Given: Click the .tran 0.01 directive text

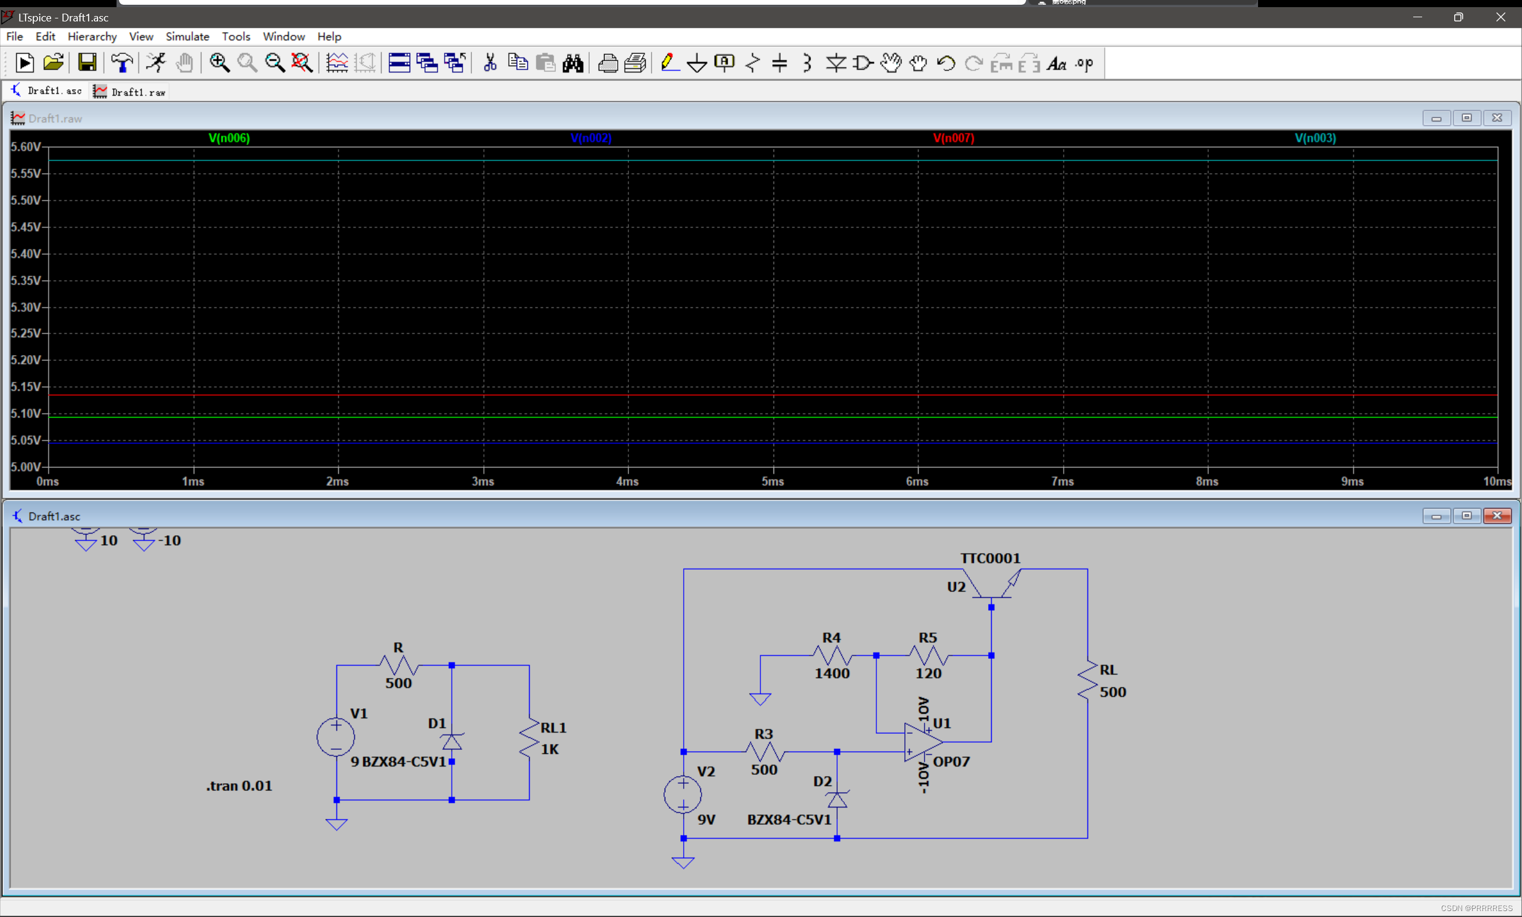Looking at the screenshot, I should pos(239,786).
